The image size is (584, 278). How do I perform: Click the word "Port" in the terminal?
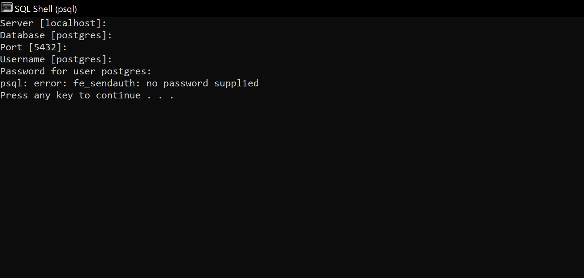point(11,47)
